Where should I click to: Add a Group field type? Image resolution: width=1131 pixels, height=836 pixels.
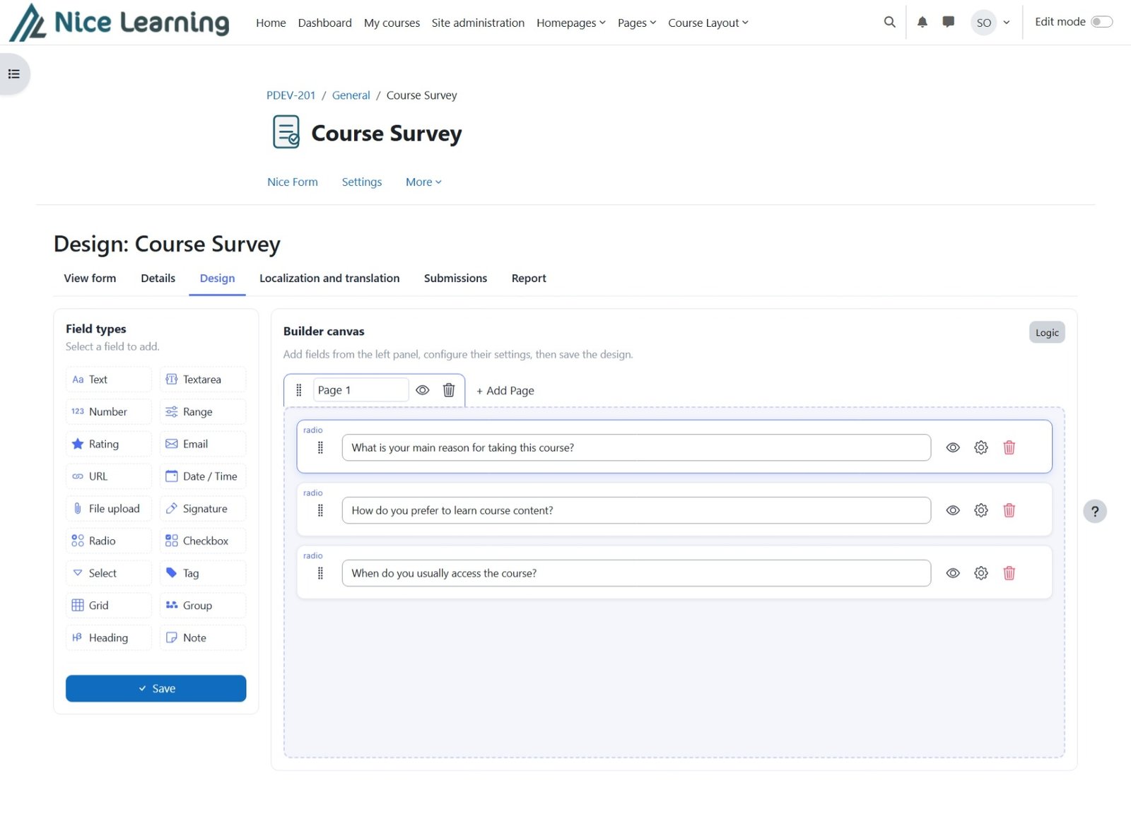pyautogui.click(x=203, y=605)
